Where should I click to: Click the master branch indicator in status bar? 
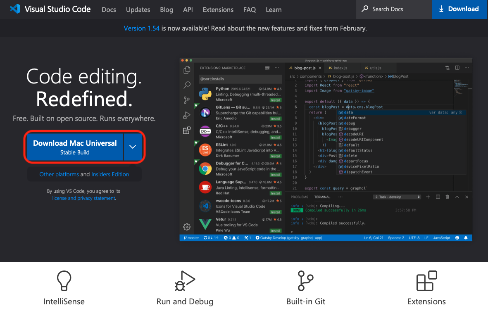click(x=191, y=238)
